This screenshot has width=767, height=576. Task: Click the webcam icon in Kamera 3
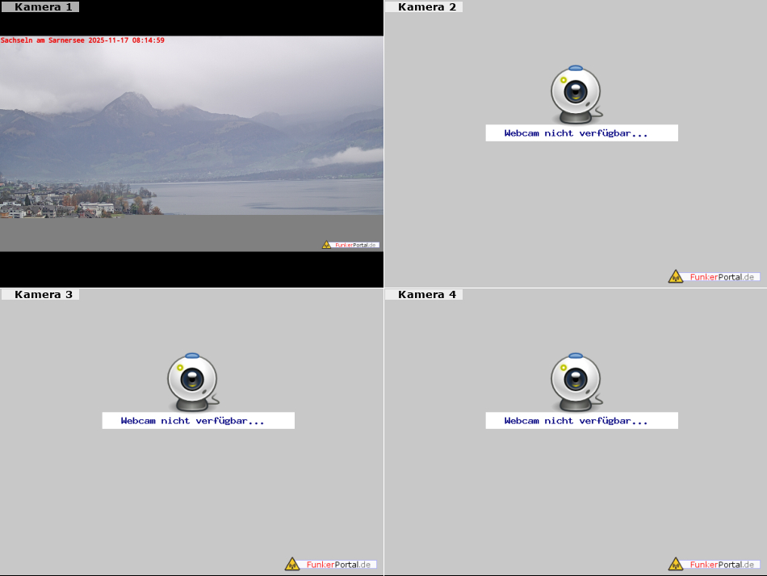[x=192, y=380]
